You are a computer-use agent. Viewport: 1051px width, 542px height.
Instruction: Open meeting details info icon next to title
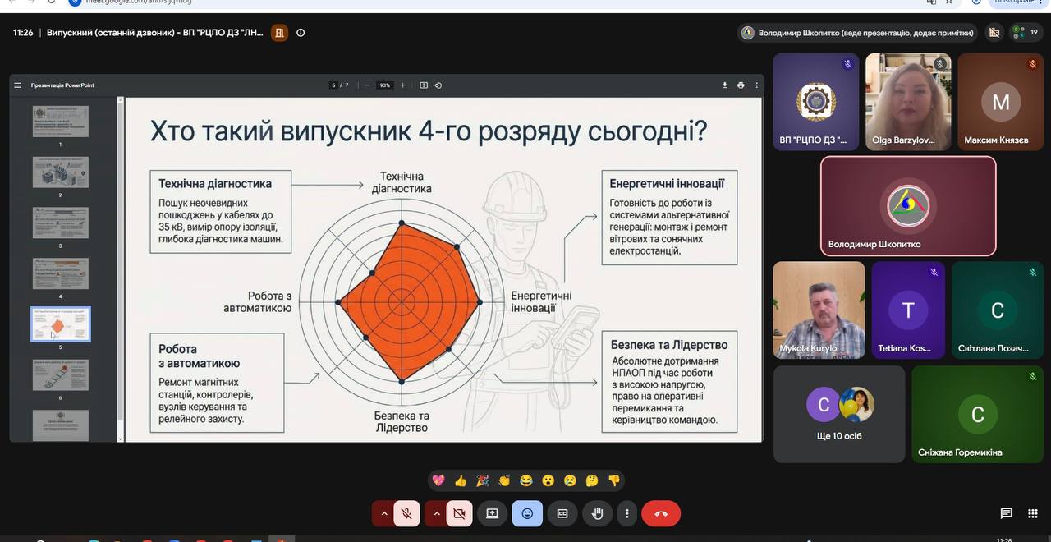pyautogui.click(x=301, y=33)
